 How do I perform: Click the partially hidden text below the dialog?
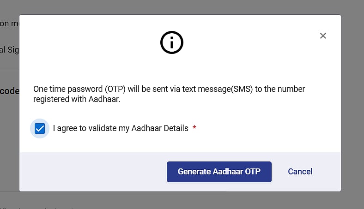[37, 208]
